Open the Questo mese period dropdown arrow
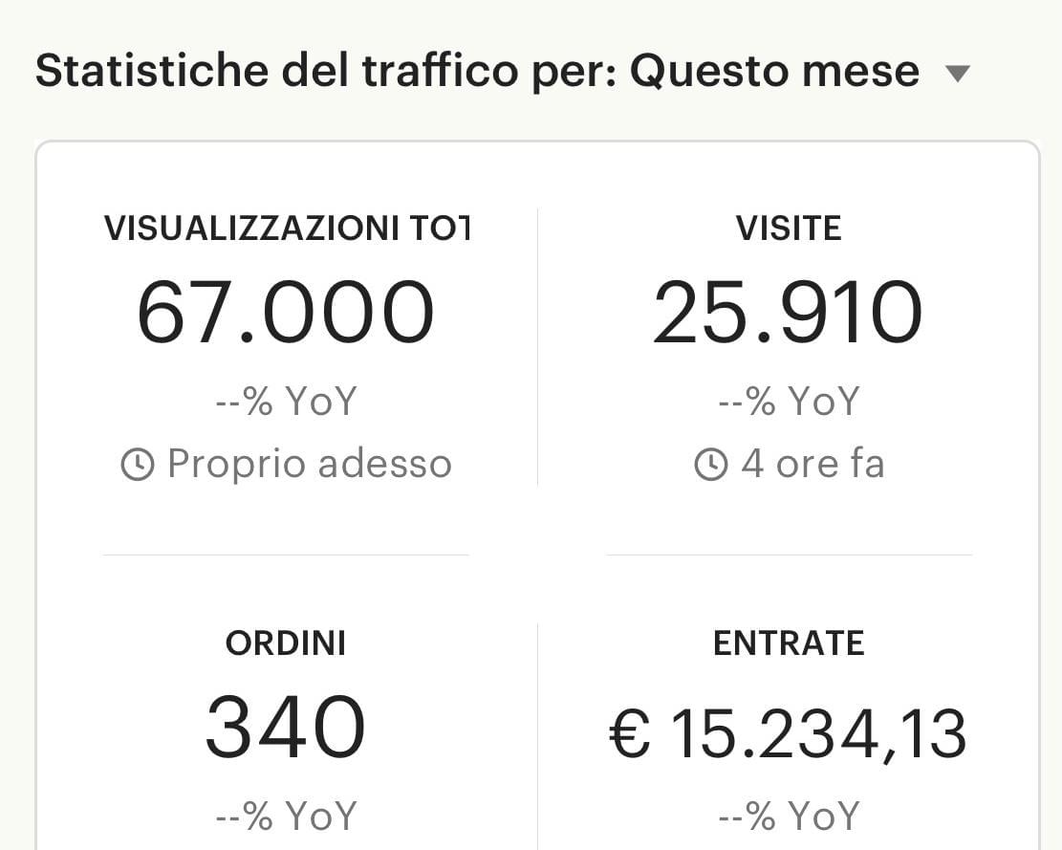Viewport: 1062px width, 850px height. pyautogui.click(x=958, y=74)
